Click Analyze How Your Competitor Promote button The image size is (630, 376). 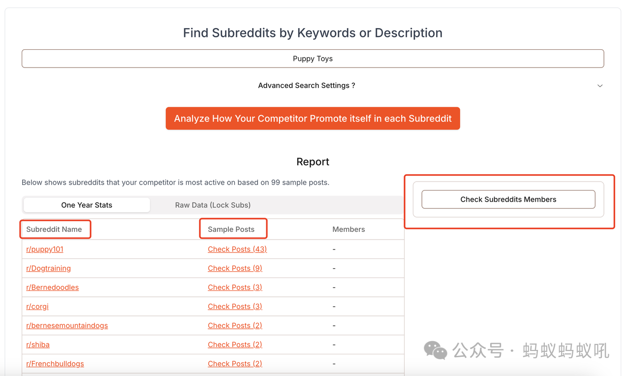coord(313,119)
